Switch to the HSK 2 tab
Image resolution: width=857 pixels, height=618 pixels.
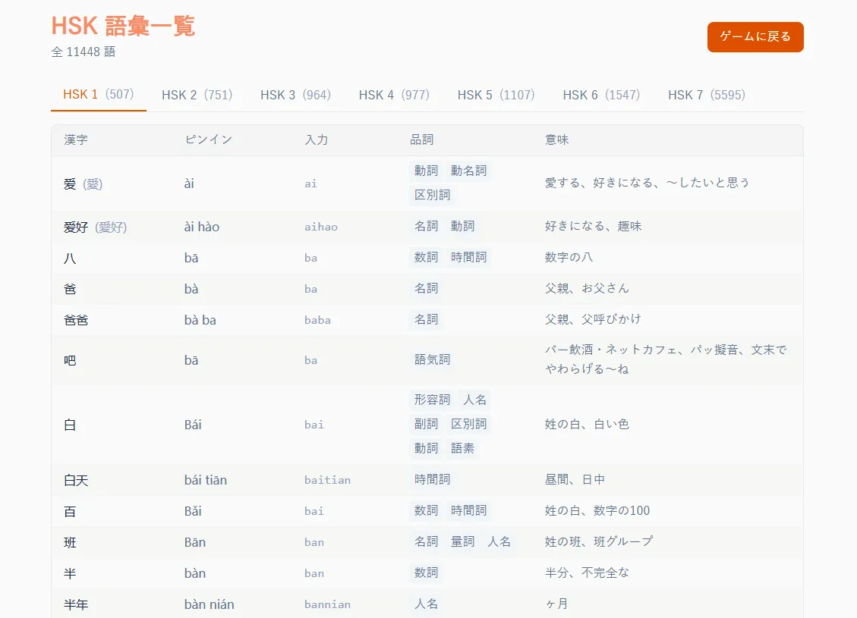click(198, 95)
